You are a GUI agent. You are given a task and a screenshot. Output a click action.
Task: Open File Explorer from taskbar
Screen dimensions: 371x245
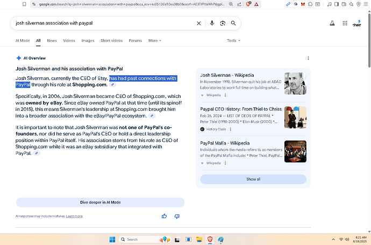(199, 240)
